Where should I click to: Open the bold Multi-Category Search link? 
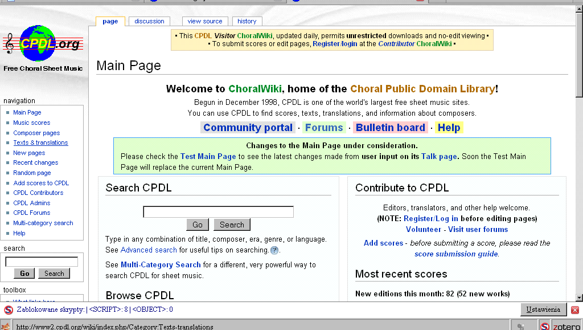tap(161, 265)
